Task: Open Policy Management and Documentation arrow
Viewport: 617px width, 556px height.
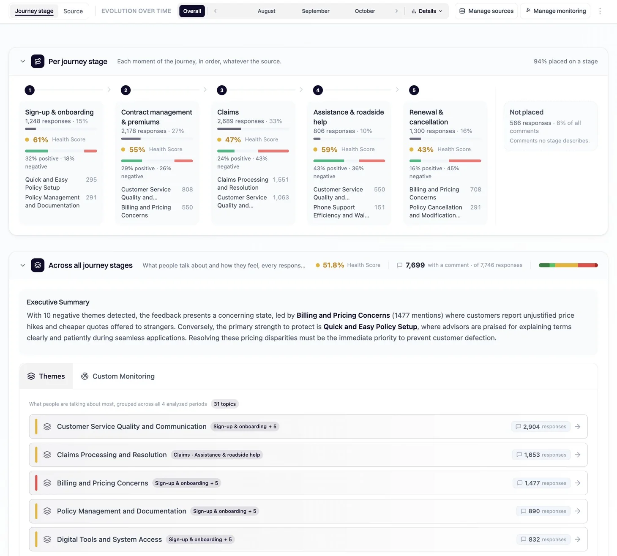Action: (577, 511)
